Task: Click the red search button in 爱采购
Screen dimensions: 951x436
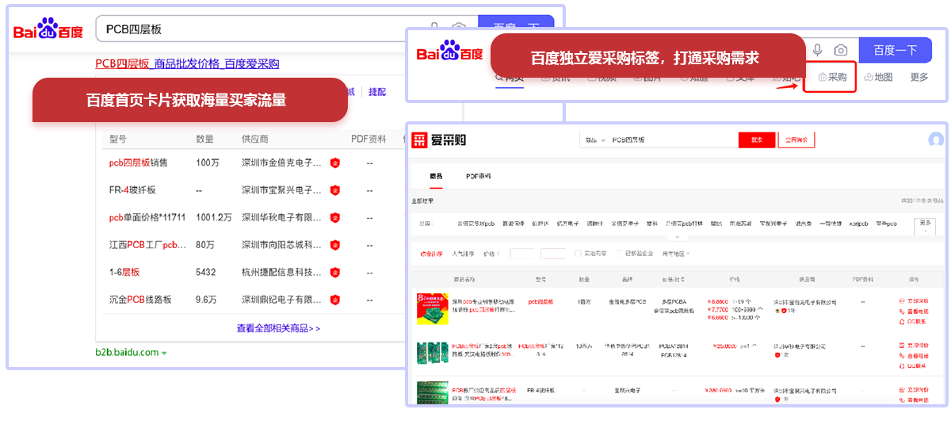Action: click(x=756, y=140)
